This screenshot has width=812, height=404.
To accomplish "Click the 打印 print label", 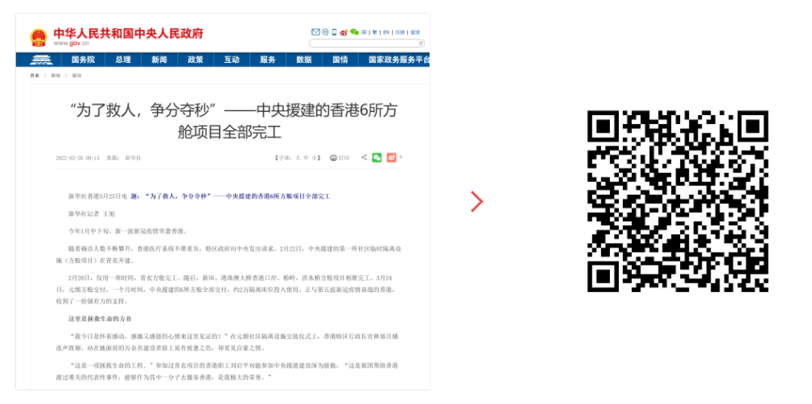I will click(344, 158).
